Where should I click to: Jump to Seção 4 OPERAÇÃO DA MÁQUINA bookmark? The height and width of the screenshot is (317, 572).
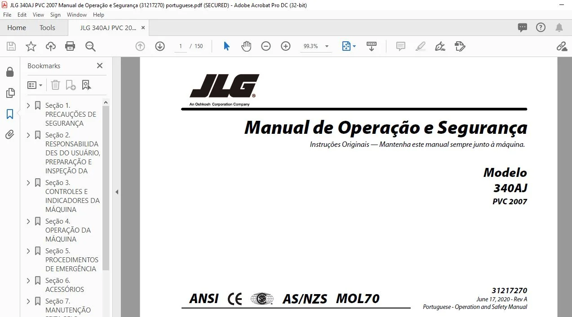click(68, 230)
